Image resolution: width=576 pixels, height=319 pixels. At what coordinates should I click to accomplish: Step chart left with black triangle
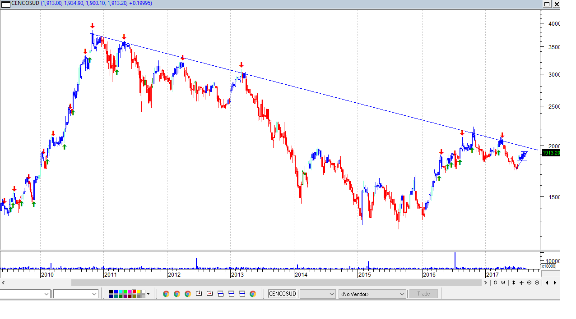pyautogui.click(x=547, y=283)
